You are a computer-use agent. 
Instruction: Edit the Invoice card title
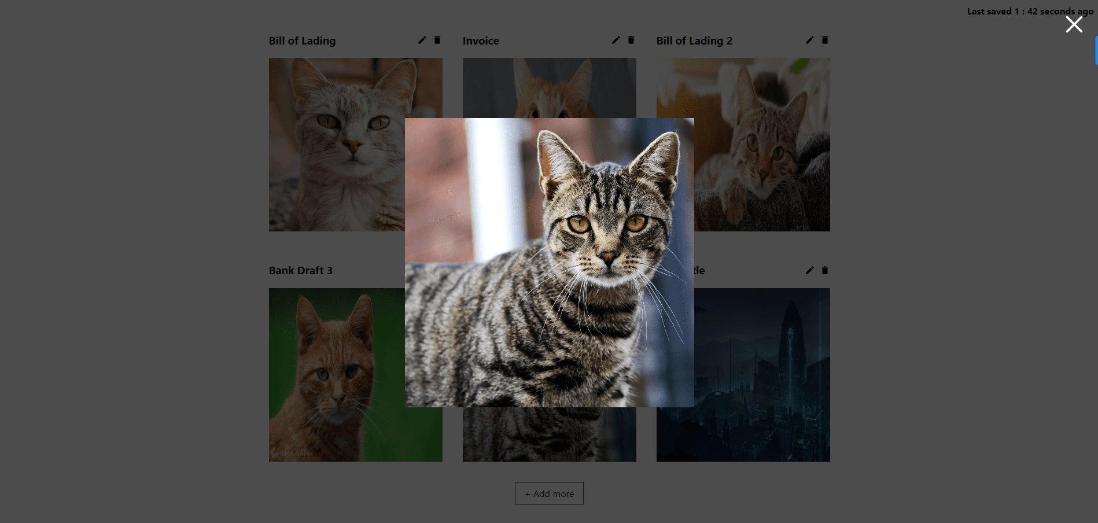[x=616, y=40]
